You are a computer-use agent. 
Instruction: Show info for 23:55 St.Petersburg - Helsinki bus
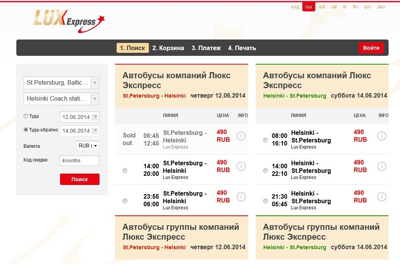pos(241,197)
